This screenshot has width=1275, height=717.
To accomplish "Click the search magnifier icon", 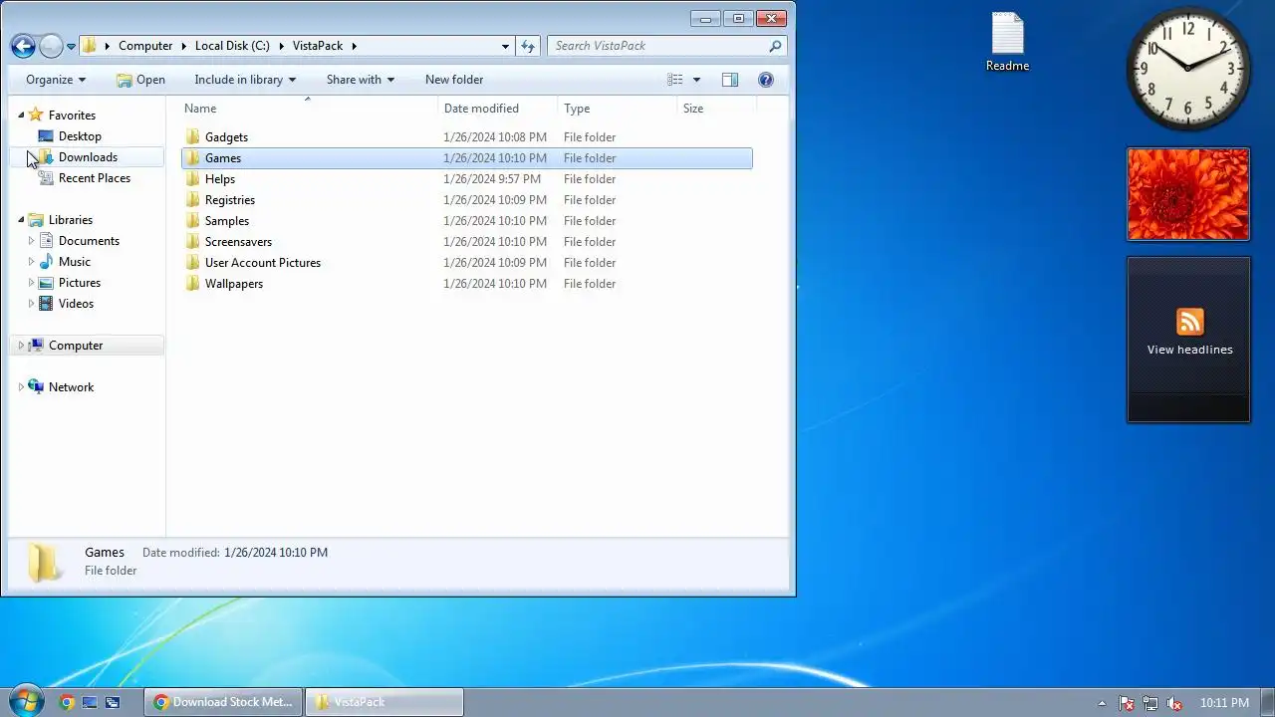I will (775, 46).
